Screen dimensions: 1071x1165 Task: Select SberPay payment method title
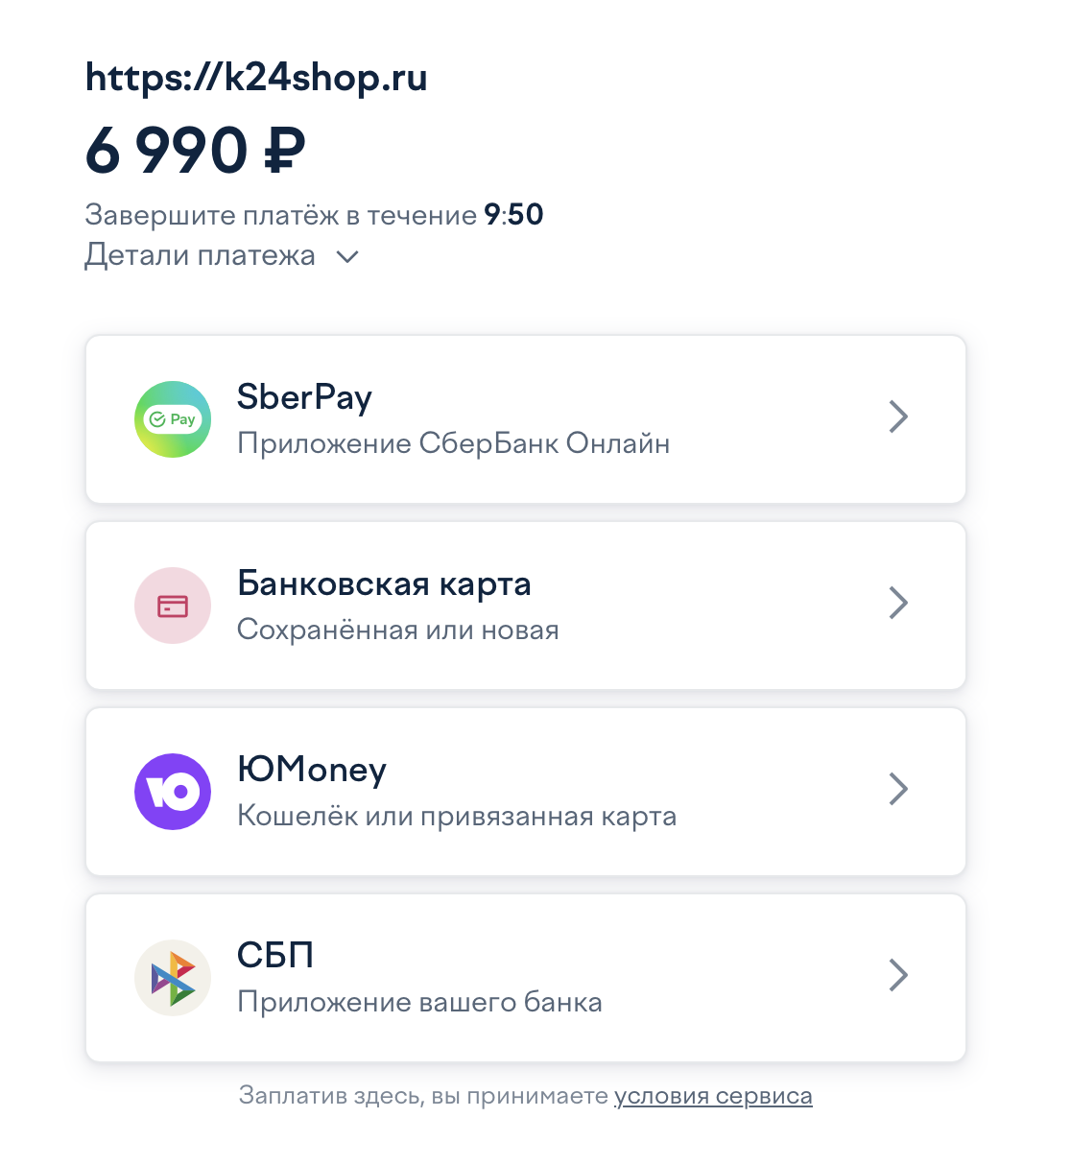tap(304, 397)
